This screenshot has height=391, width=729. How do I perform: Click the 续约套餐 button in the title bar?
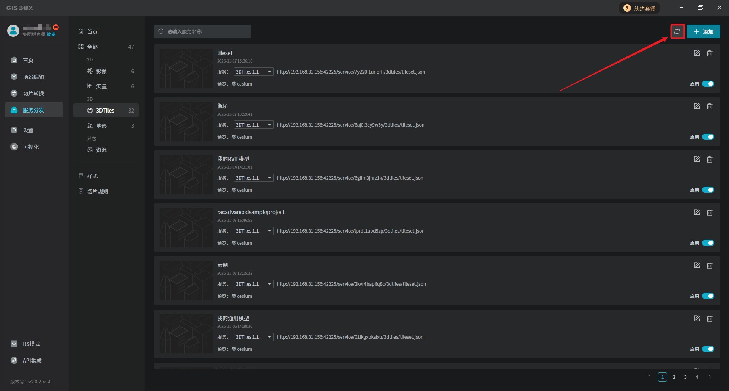(x=640, y=8)
